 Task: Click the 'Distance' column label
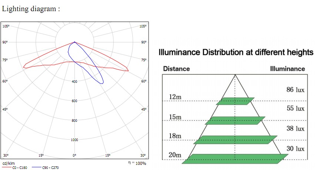(x=176, y=69)
